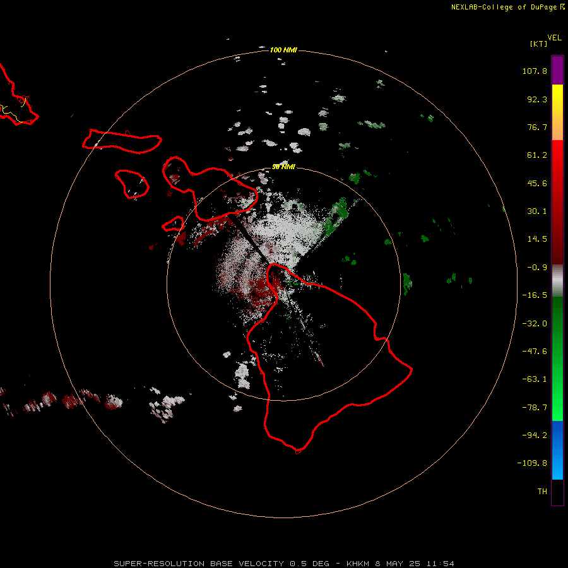Click the 'KHKM' radar site identifier in caption
The width and height of the screenshot is (568, 568).
[358, 564]
